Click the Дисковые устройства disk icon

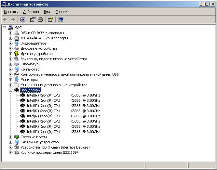click(17, 48)
